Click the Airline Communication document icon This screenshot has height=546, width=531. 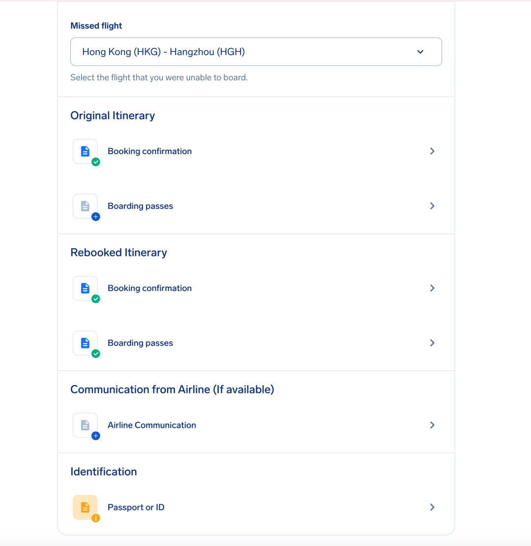point(85,425)
